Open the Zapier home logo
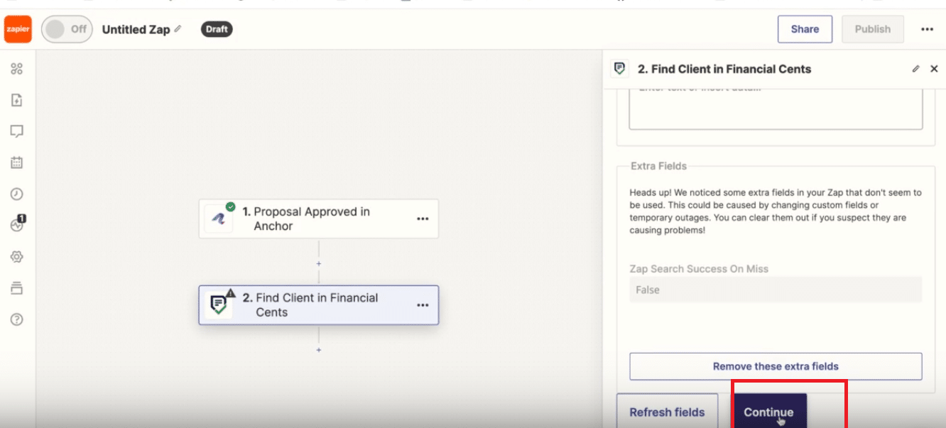946x428 pixels. coord(18,29)
